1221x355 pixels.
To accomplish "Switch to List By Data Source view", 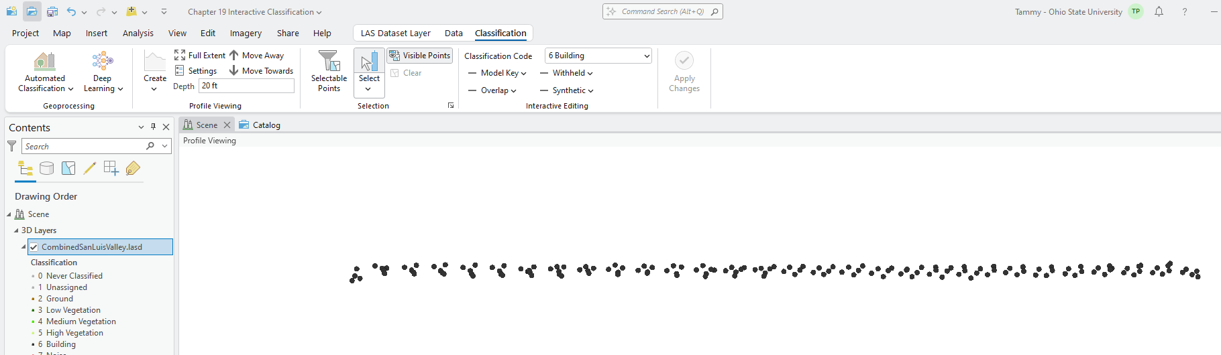I will click(x=47, y=169).
